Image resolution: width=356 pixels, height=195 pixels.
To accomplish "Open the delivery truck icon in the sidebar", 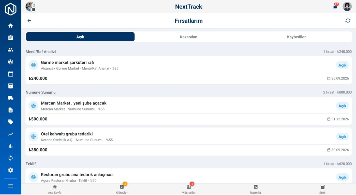I will (x=10, y=98).
